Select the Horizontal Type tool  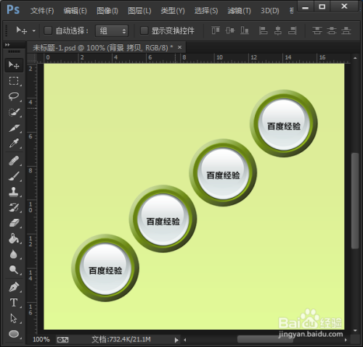14,303
